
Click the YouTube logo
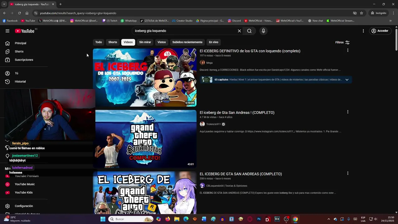click(25, 31)
